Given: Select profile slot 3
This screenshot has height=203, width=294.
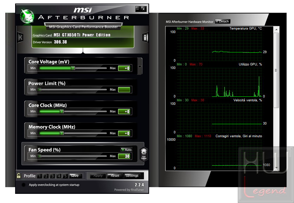Looking at the screenshot, I should tap(52, 176).
